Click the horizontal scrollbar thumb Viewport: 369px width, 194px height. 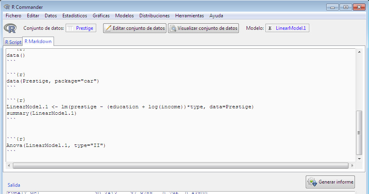[180, 165]
